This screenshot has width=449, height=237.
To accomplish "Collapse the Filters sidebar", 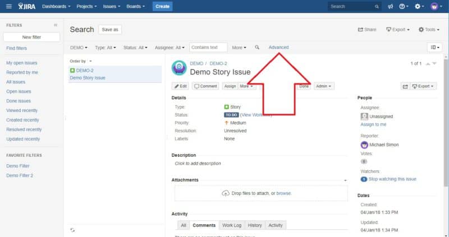I will pyautogui.click(x=56, y=25).
